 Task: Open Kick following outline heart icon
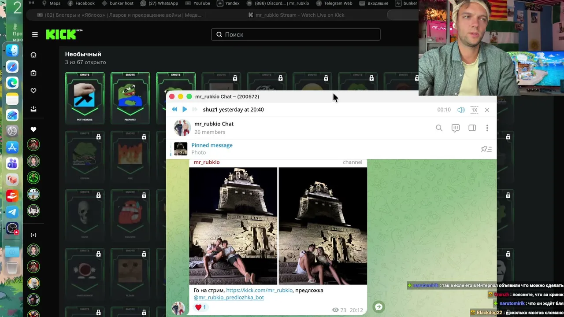point(33,91)
